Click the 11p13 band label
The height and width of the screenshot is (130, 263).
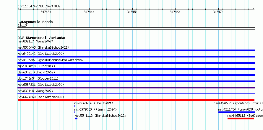pos(22,26)
